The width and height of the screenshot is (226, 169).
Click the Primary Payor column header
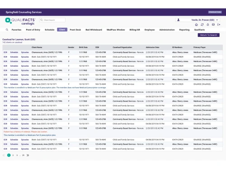coord(199,47)
